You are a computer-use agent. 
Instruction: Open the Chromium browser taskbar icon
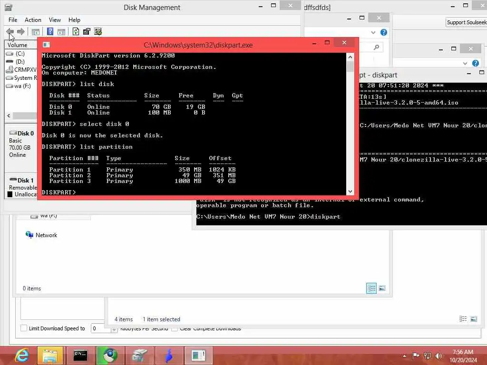pyautogui.click(x=110, y=355)
